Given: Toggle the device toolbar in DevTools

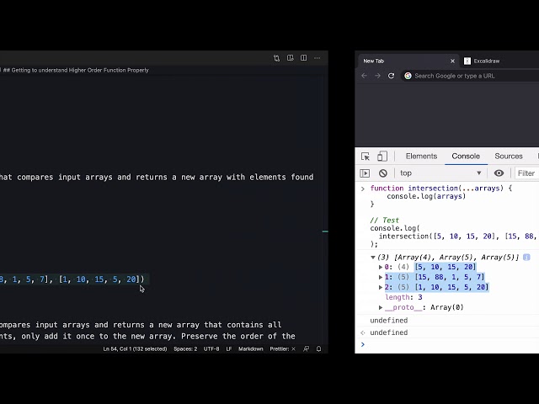Looking at the screenshot, I should 382,157.
